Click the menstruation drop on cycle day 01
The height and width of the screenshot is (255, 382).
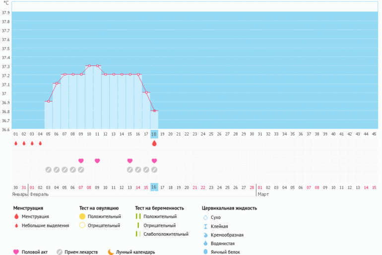click(x=16, y=143)
